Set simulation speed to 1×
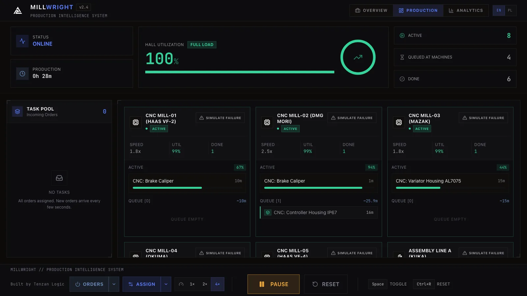This screenshot has width=527, height=296. [192, 284]
